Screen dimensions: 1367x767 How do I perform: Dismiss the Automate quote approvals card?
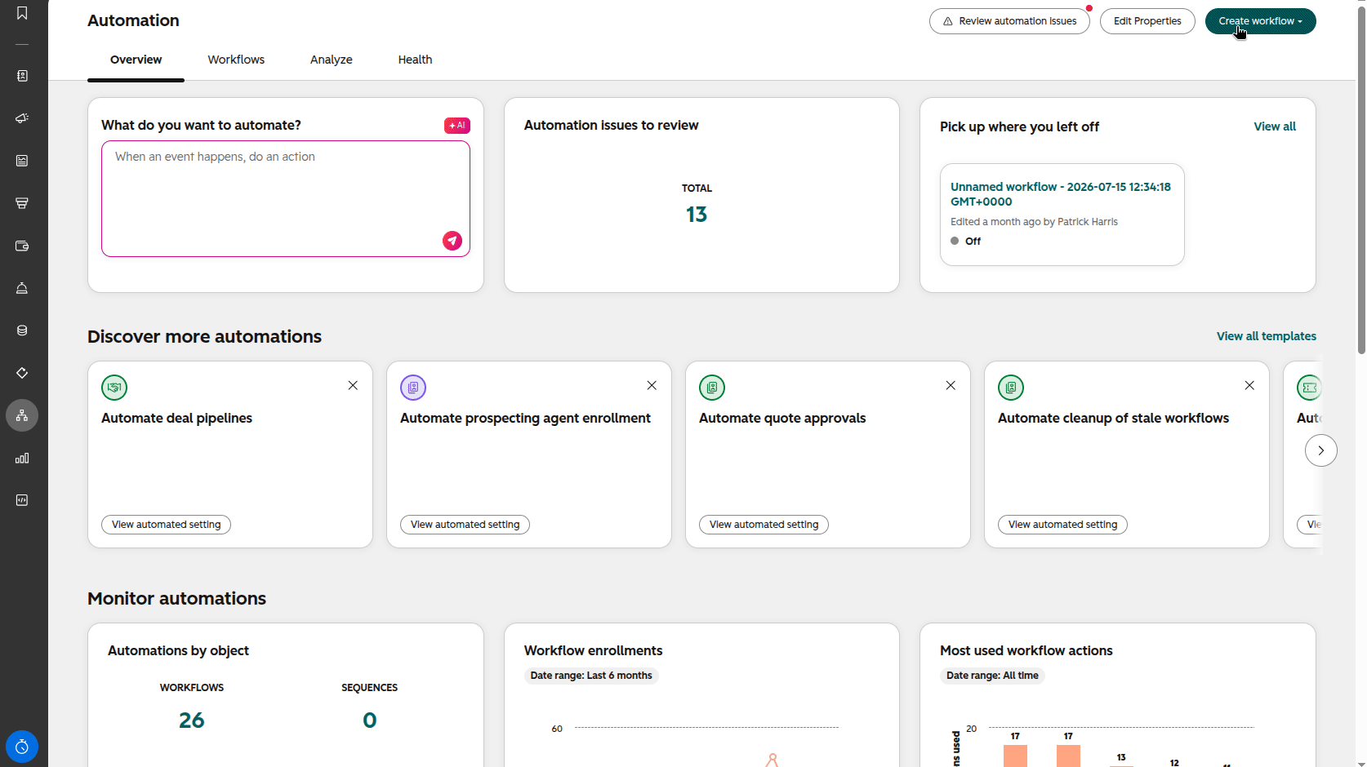[951, 385]
